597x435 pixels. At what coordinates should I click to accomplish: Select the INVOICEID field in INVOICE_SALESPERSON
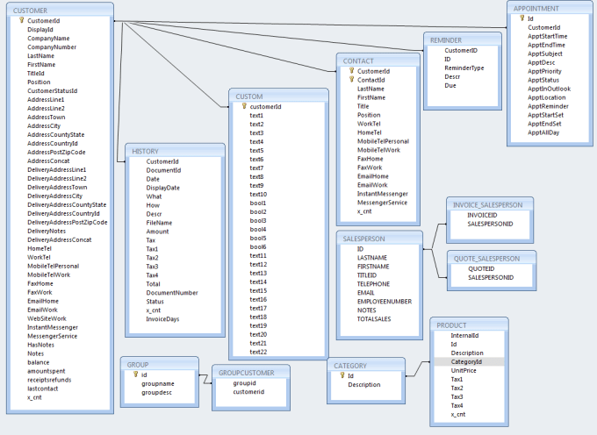click(482, 215)
